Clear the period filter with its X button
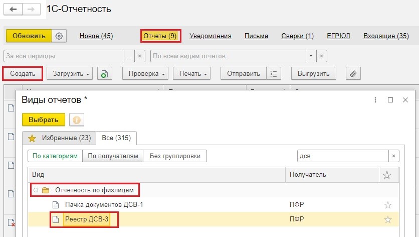 (x=139, y=56)
